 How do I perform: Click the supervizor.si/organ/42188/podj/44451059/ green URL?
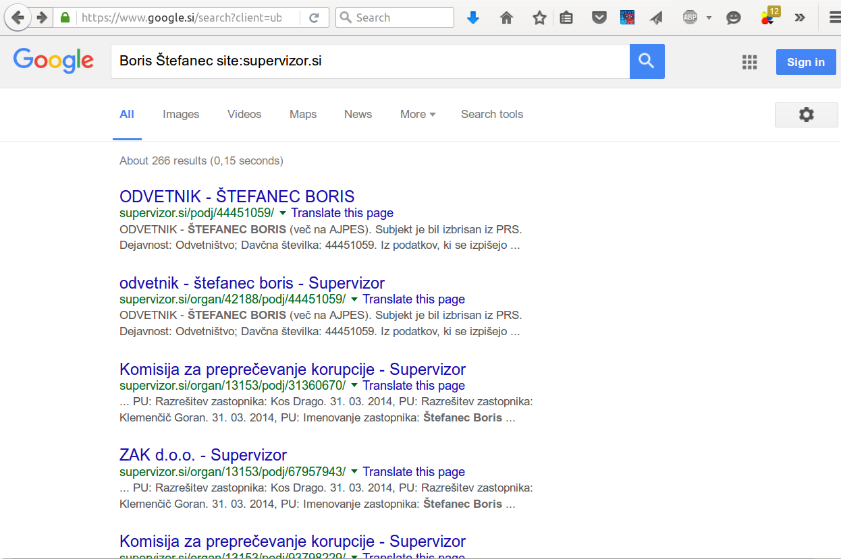pyautogui.click(x=233, y=299)
